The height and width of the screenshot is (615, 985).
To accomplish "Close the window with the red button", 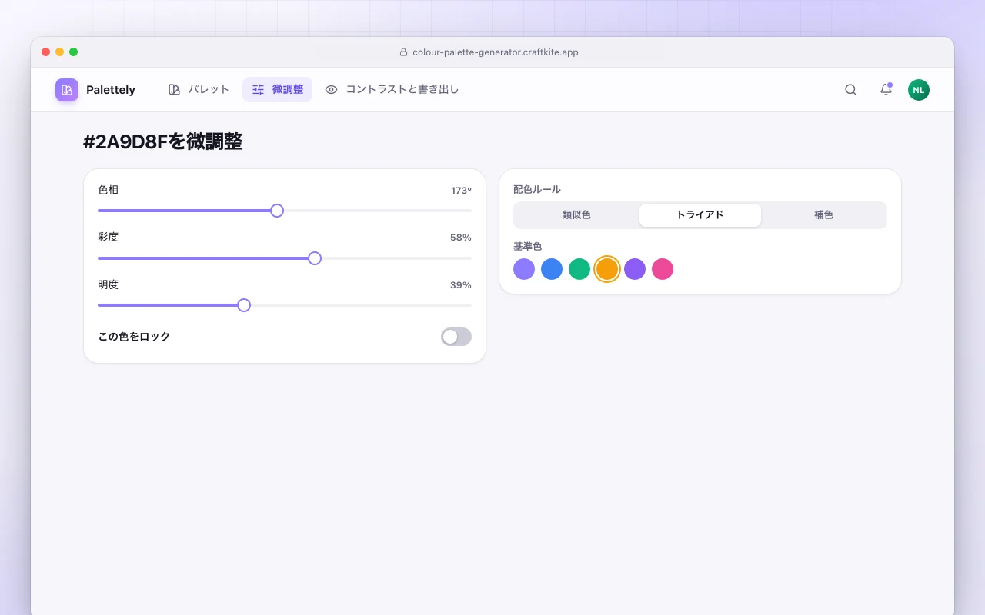I will (46, 52).
